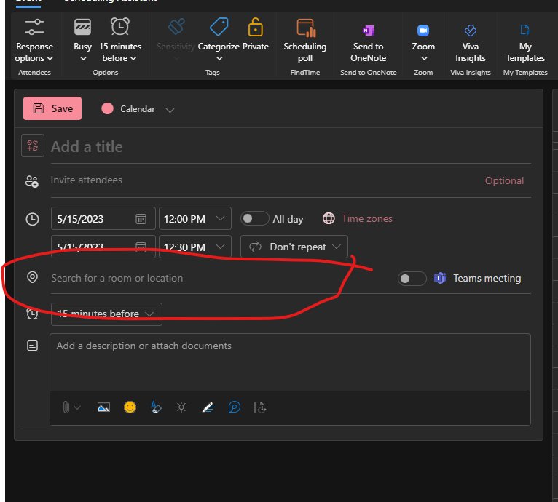Click the Search for a room or location field
The height and width of the screenshot is (502, 558).
pyautogui.click(x=221, y=278)
